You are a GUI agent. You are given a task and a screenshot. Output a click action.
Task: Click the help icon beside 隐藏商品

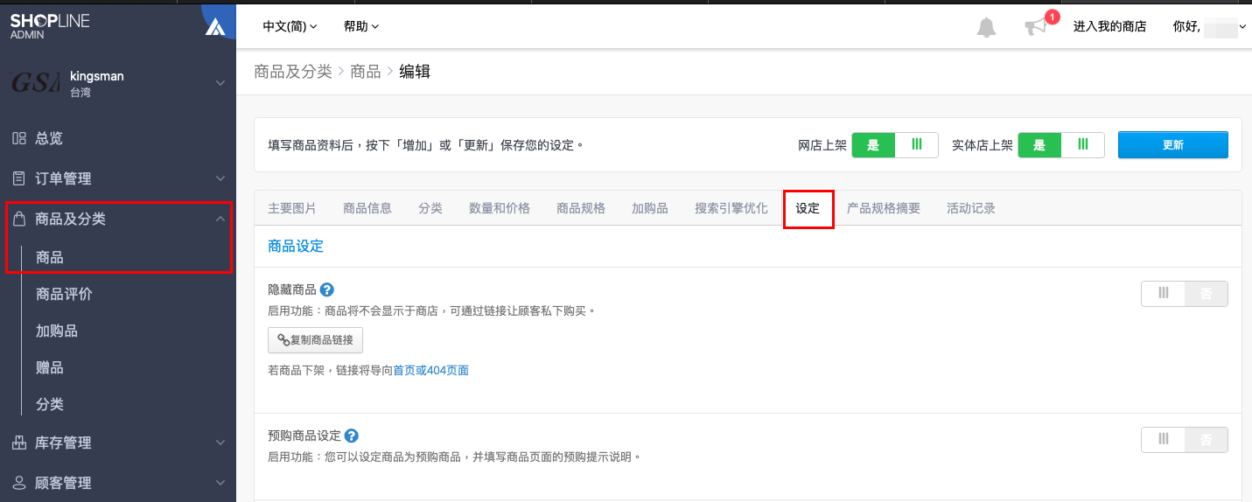(x=327, y=289)
